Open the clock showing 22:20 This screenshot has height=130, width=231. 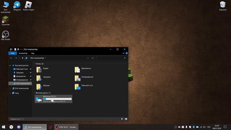[x=217, y=127]
